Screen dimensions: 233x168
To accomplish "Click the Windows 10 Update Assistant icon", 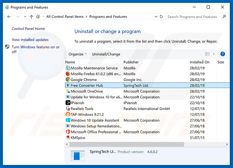I will click(x=68, y=120).
